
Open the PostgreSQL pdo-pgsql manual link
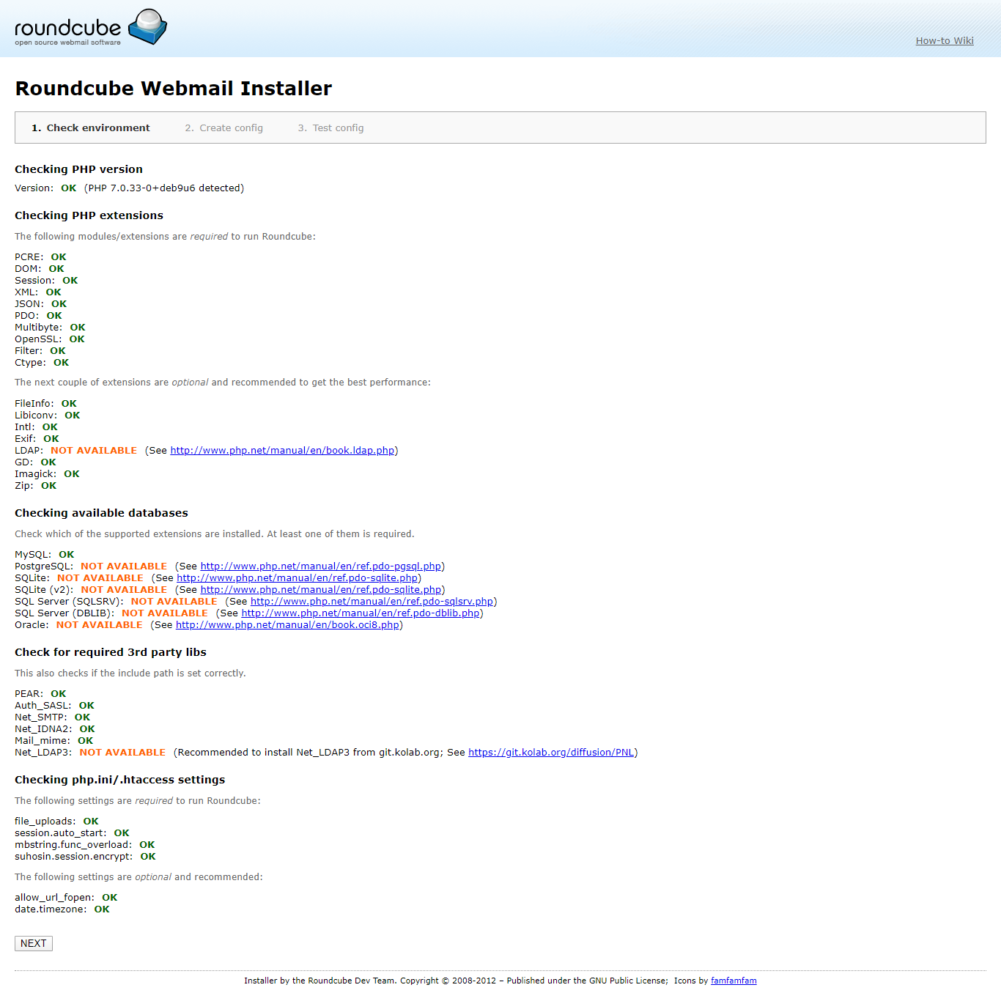(x=320, y=566)
